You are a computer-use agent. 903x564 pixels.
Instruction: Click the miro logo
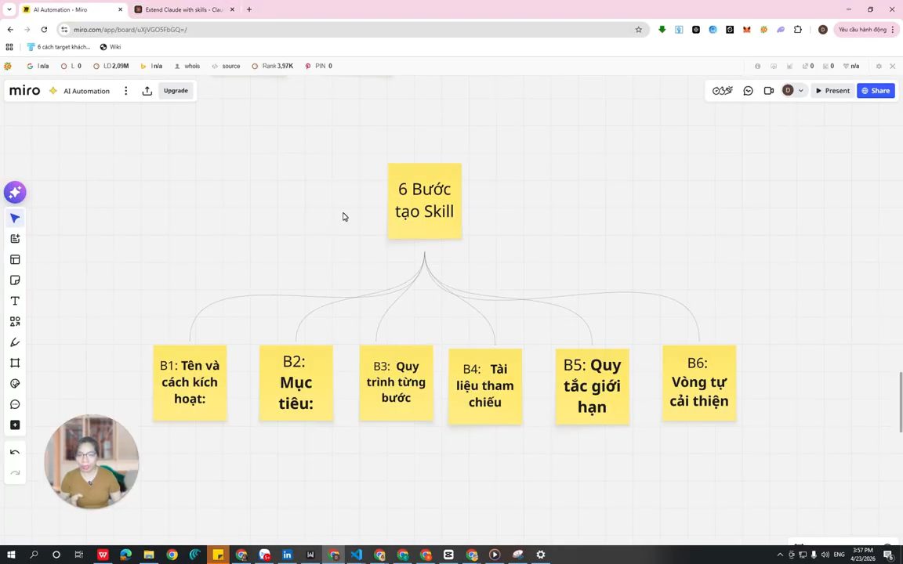coord(25,91)
